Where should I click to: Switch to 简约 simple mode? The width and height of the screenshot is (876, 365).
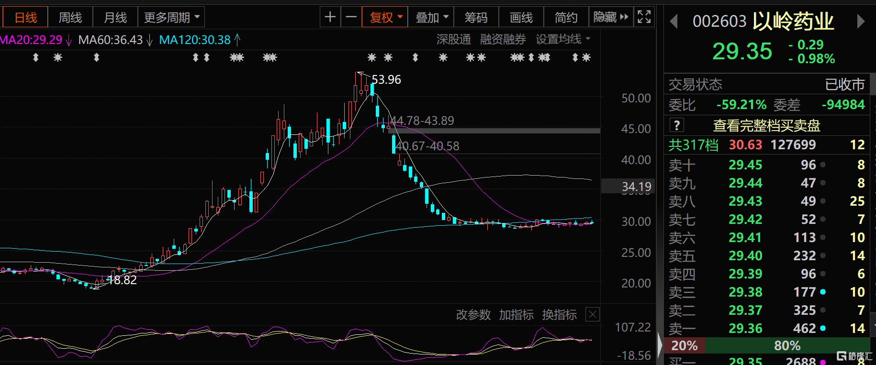[566, 17]
